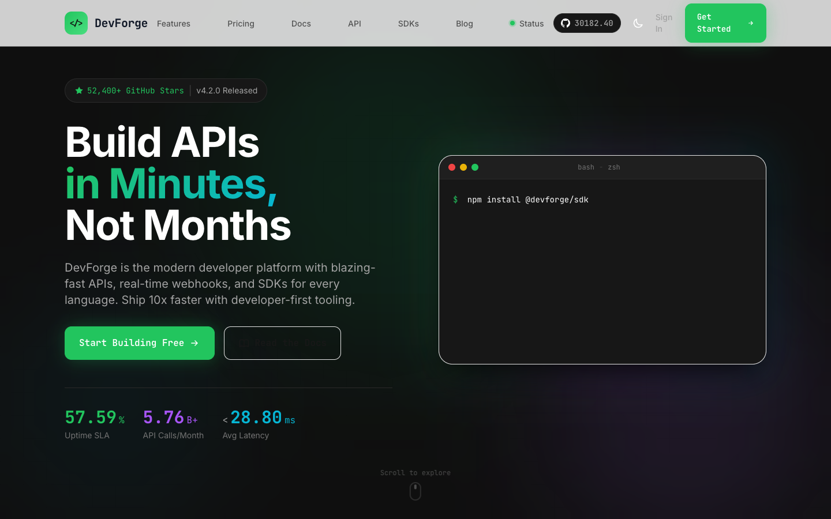
Task: Click the Sign In link
Action: tap(664, 23)
